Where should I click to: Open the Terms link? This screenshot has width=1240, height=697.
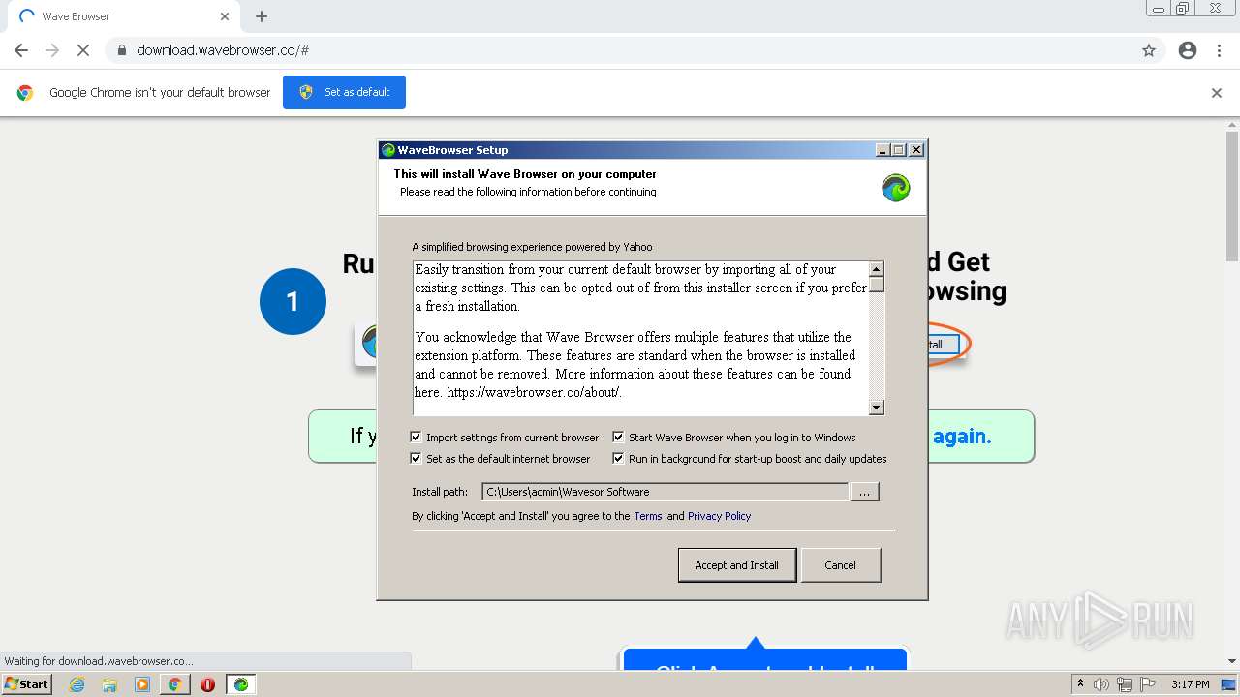[648, 516]
